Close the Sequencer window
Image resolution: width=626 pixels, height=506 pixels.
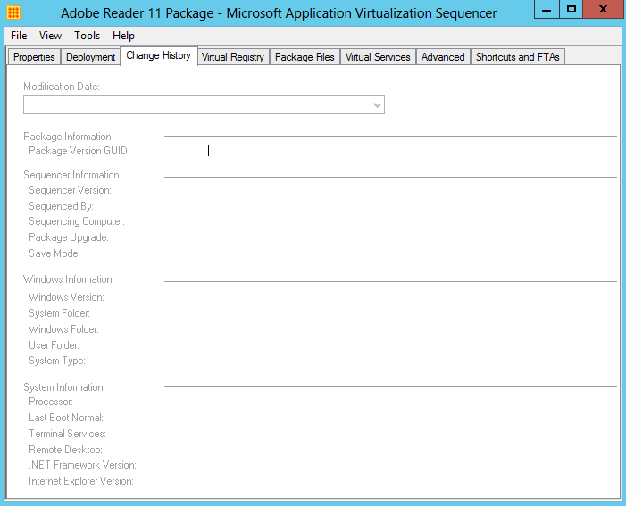(604, 9)
